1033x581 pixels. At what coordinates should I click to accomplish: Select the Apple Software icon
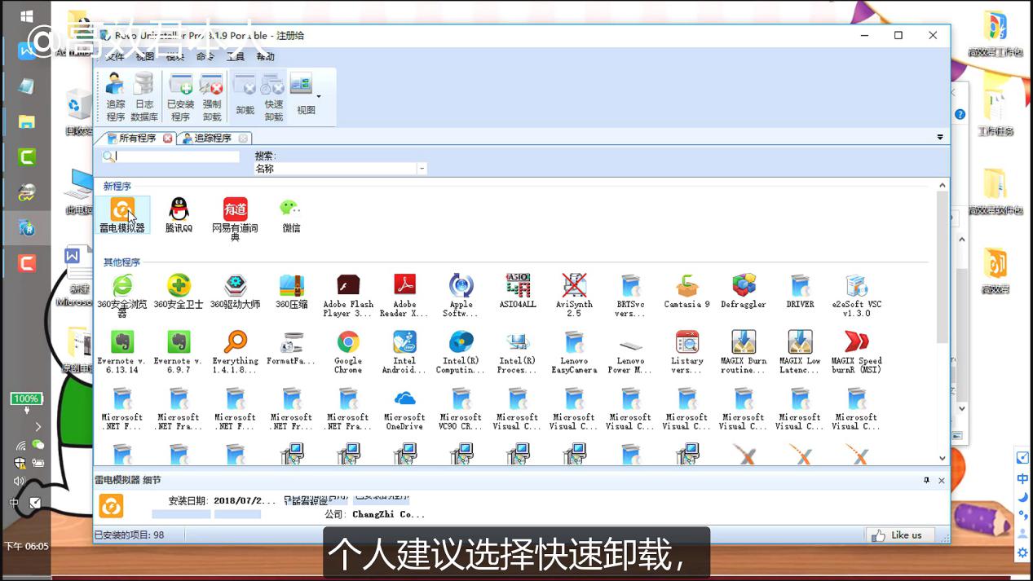coord(461,295)
